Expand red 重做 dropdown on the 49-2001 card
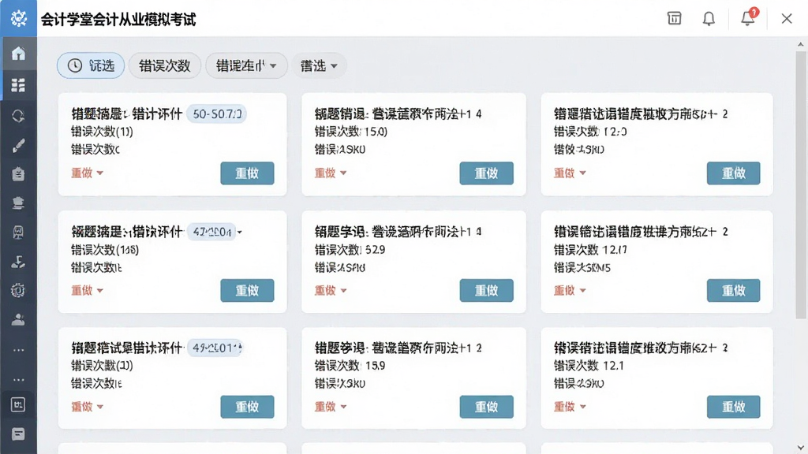The image size is (808, 454). pos(87,407)
